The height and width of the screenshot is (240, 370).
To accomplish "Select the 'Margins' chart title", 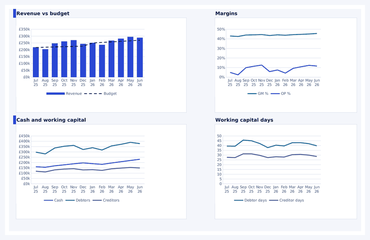I will tap(226, 14).
